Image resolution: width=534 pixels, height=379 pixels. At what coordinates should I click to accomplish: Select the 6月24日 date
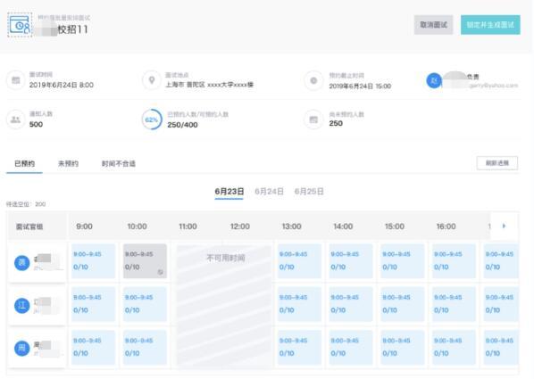tap(269, 192)
